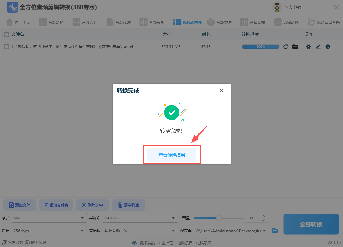Image resolution: width=343 pixels, height=247 pixels.
Task: Expand the 采样率 sample rate dropdown
Action: [x=140, y=218]
